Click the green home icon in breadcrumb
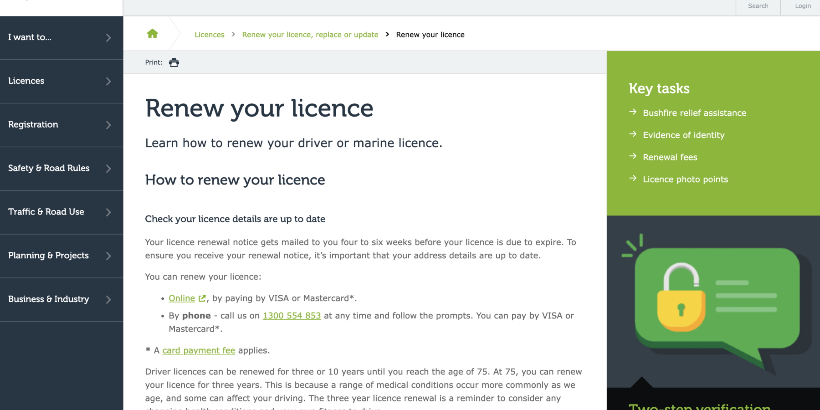This screenshot has height=410, width=820. (x=153, y=34)
